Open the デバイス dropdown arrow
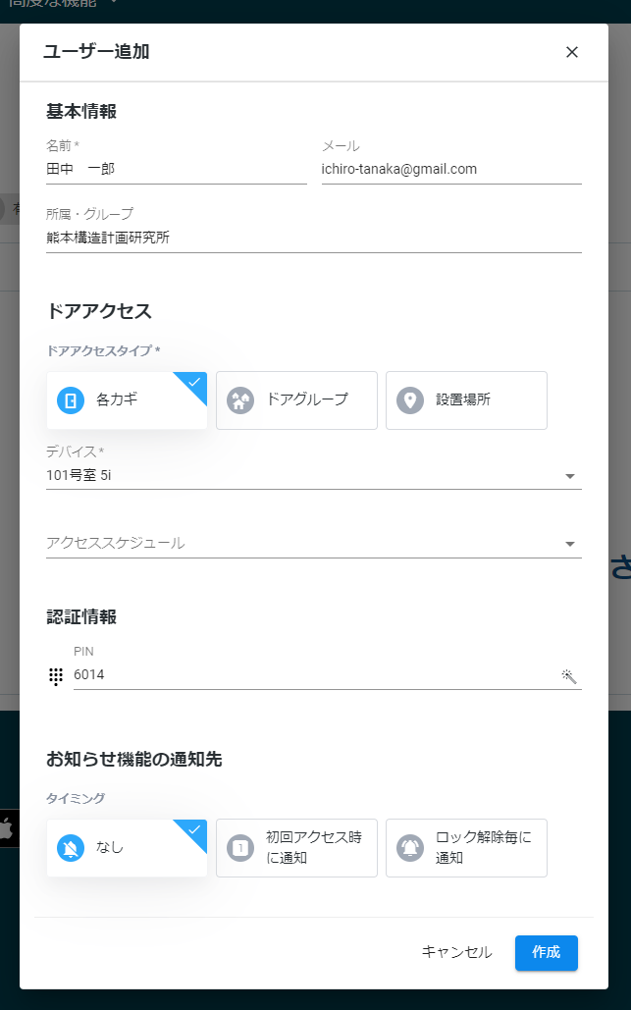631x1010 pixels. [570, 476]
